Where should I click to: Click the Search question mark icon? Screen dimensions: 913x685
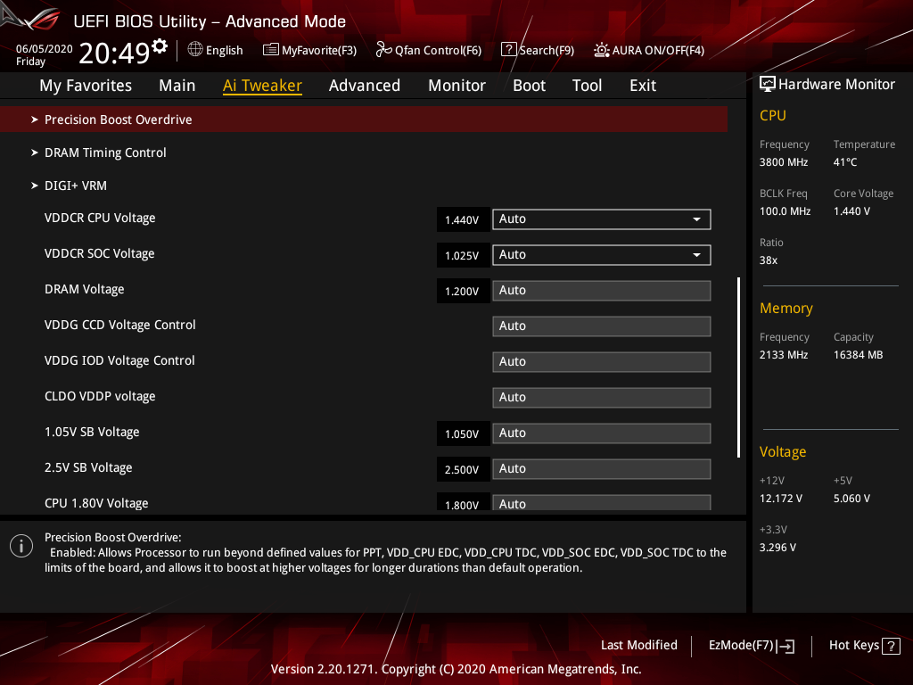pyautogui.click(x=508, y=50)
